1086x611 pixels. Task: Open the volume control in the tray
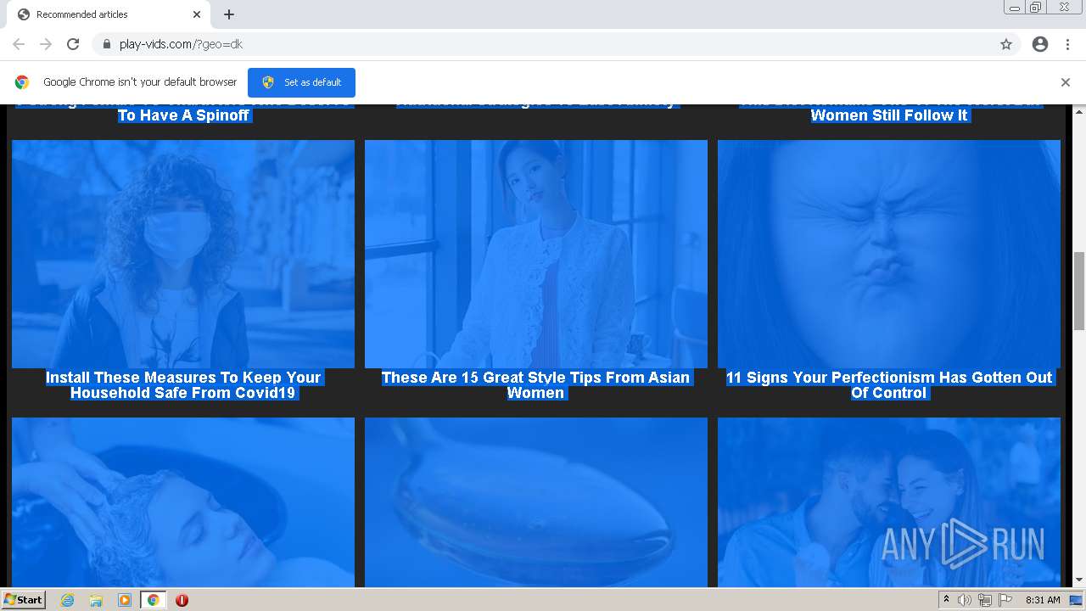965,600
